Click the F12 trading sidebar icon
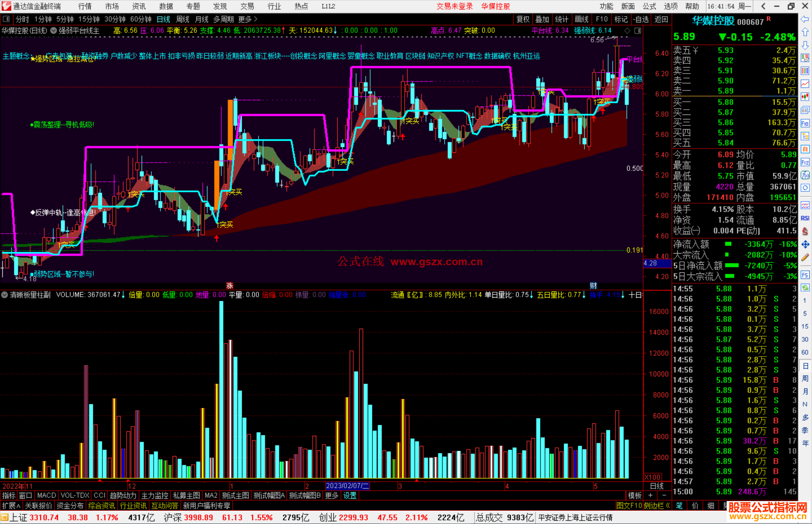The image size is (812, 524). coord(805,162)
